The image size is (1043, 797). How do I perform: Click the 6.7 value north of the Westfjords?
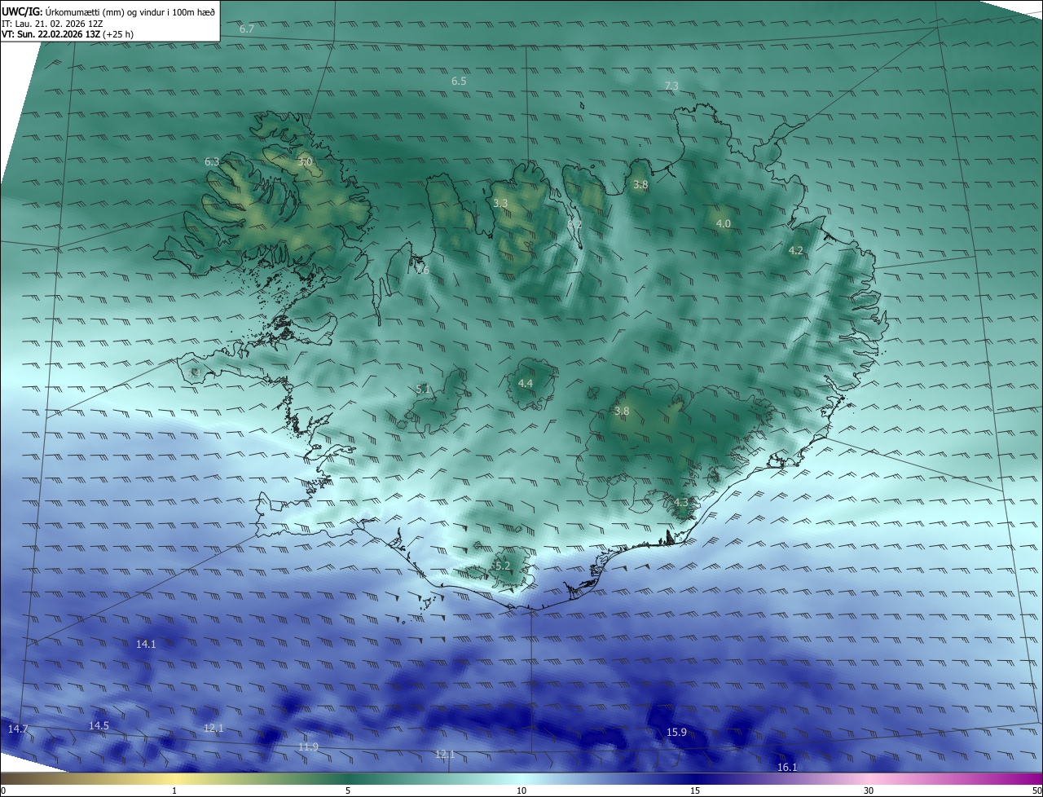tap(247, 29)
